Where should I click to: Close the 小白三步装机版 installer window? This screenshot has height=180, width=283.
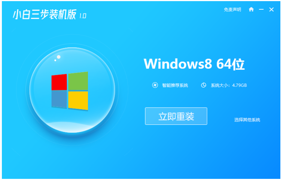(x=271, y=10)
